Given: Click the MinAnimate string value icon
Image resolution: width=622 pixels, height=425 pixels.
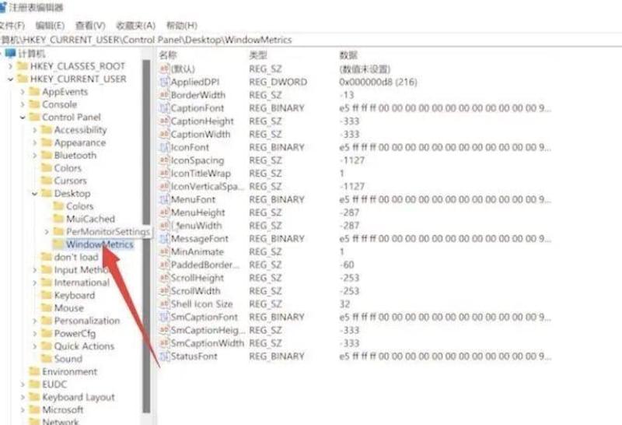Looking at the screenshot, I should coord(164,252).
